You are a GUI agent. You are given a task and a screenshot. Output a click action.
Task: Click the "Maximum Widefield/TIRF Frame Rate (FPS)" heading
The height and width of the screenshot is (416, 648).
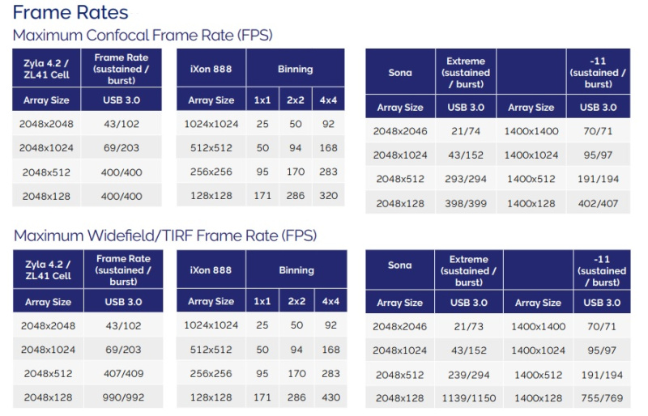tap(164, 236)
